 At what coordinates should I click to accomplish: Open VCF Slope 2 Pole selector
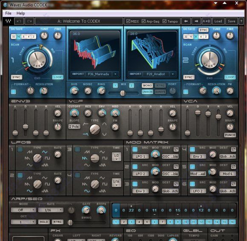(x=74, y=126)
